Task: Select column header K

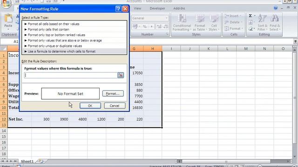Action: [x=209, y=49]
